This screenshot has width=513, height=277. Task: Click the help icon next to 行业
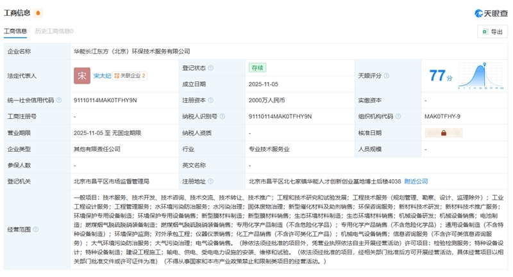(199, 149)
